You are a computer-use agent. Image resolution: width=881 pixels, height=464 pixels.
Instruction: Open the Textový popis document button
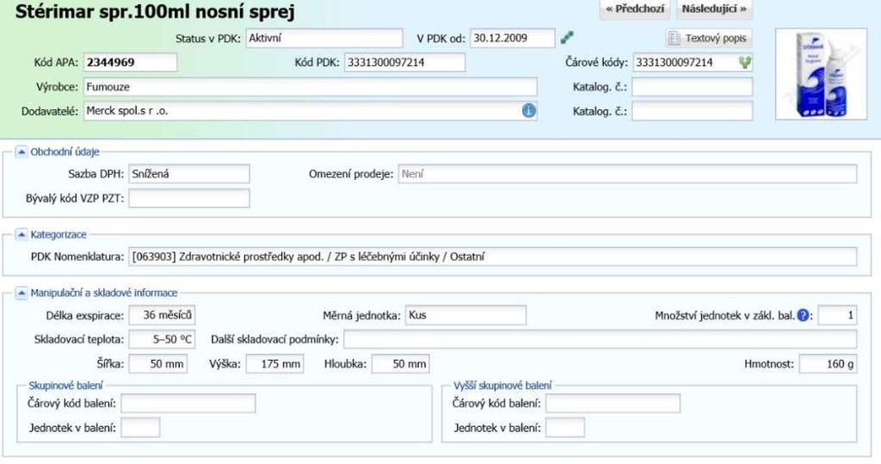[x=708, y=38]
